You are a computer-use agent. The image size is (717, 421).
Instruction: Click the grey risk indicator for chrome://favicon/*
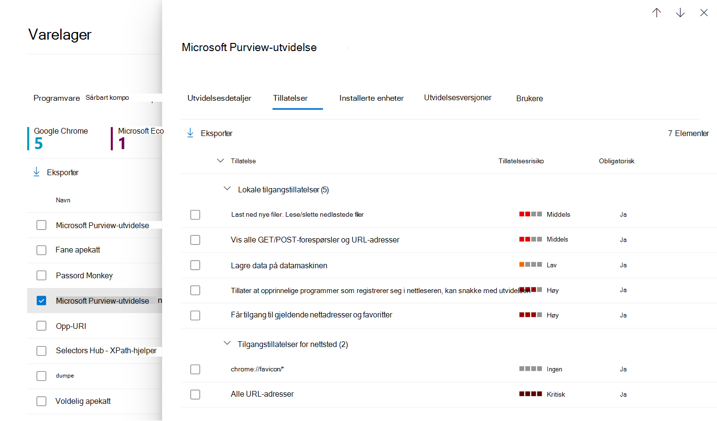(531, 369)
